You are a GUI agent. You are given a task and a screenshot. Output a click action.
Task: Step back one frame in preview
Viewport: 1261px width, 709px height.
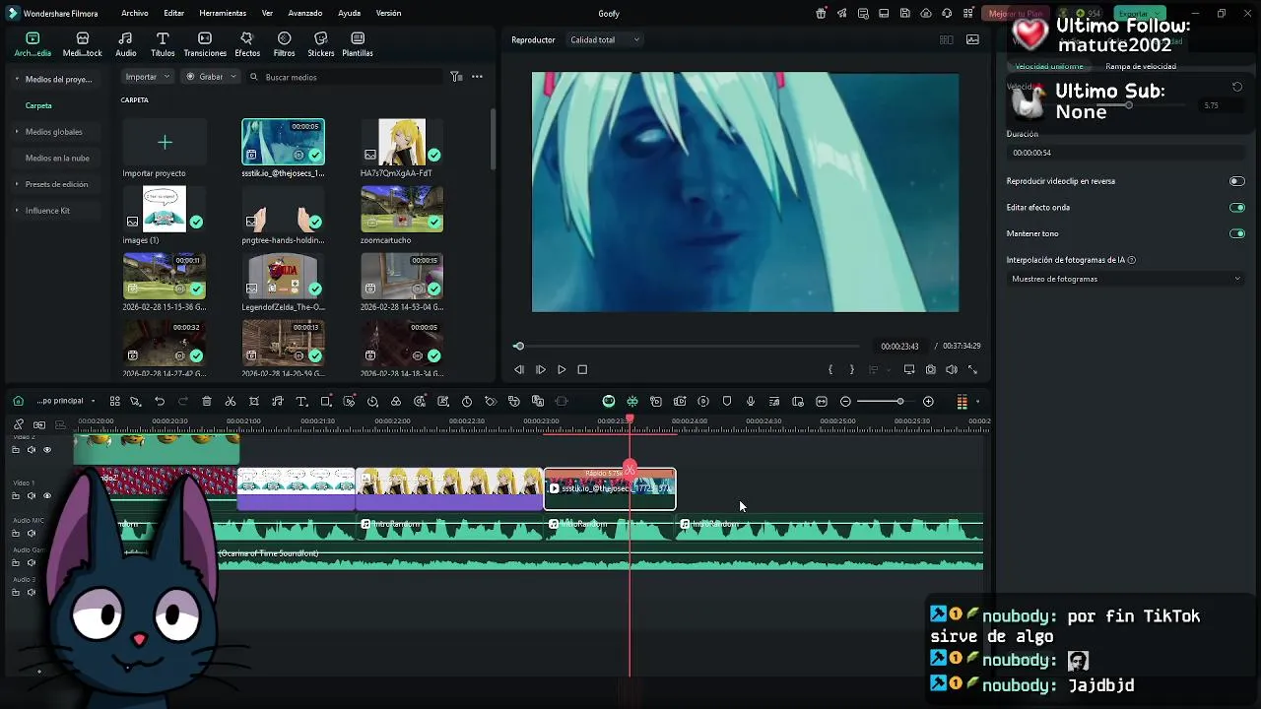pyautogui.click(x=519, y=370)
